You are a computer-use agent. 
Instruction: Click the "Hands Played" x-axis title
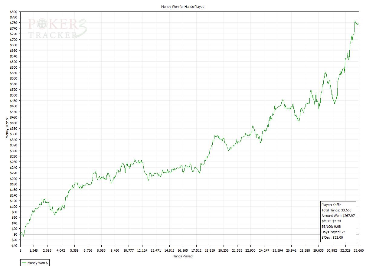point(182,256)
